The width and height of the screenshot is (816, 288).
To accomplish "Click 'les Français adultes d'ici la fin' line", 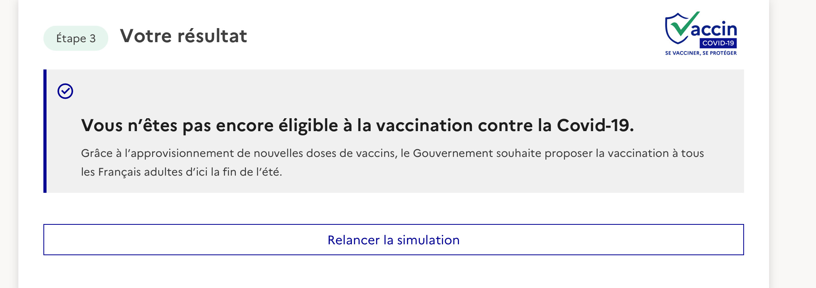I will tap(181, 172).
